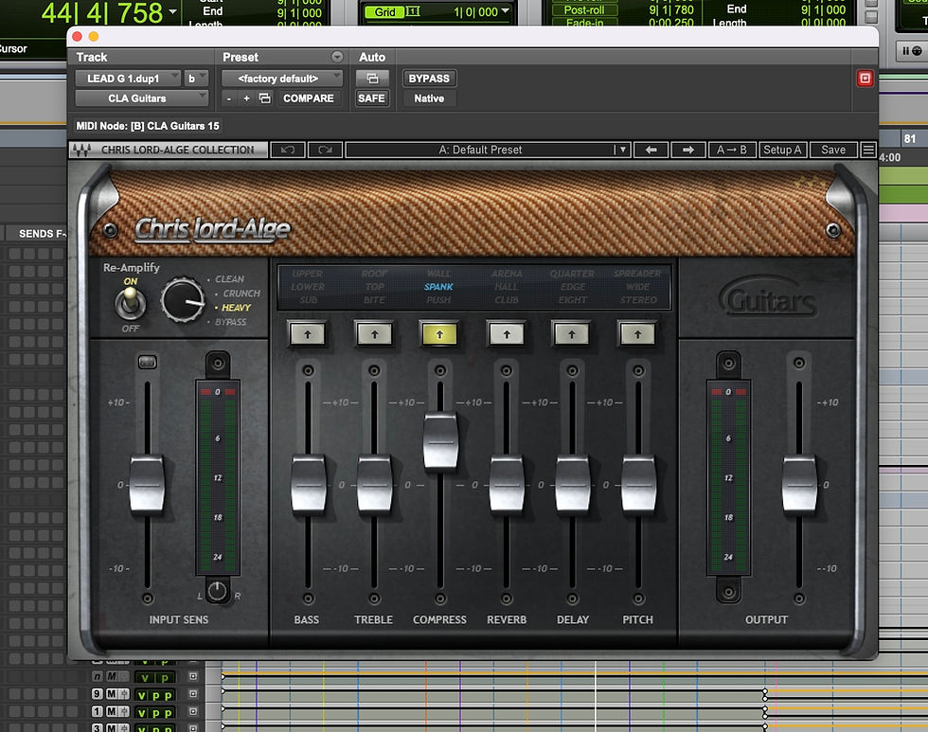Select the CLEAN amp mode
The height and width of the screenshot is (732, 928).
(x=229, y=278)
